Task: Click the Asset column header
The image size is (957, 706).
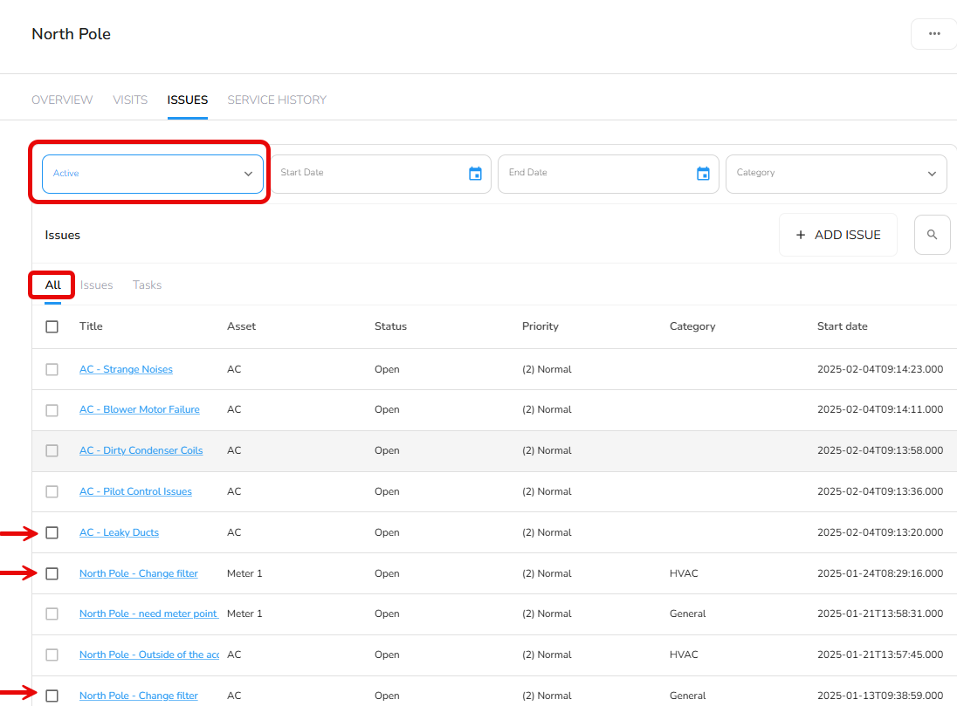Action: coord(241,326)
